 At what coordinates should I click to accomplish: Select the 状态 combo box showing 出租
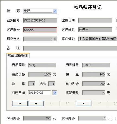coord(40,11)
